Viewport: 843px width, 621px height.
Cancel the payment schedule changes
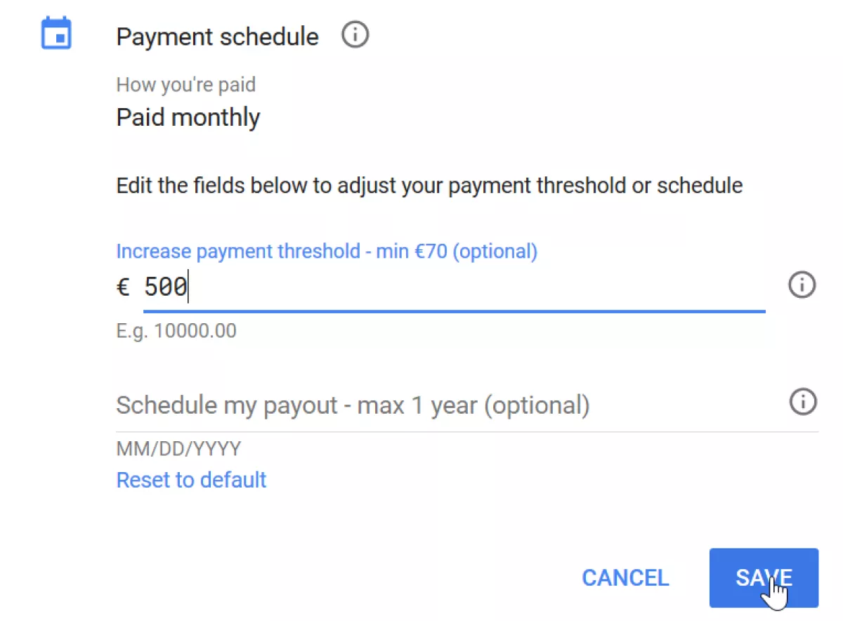coord(625,577)
